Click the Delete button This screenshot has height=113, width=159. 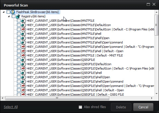[x=121, y=107]
